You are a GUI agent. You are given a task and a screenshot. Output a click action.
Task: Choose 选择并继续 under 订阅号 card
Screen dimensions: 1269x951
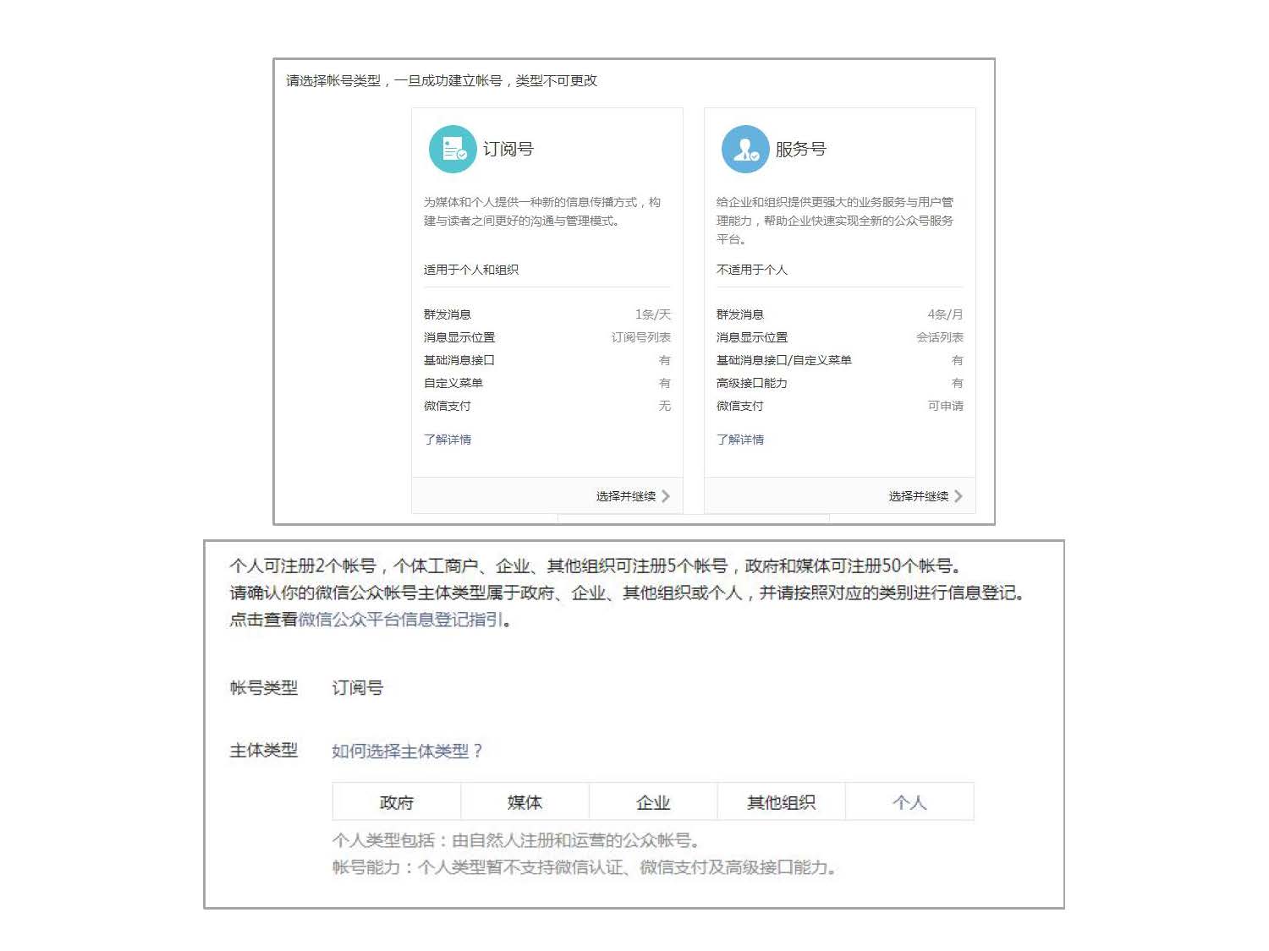pos(626,496)
